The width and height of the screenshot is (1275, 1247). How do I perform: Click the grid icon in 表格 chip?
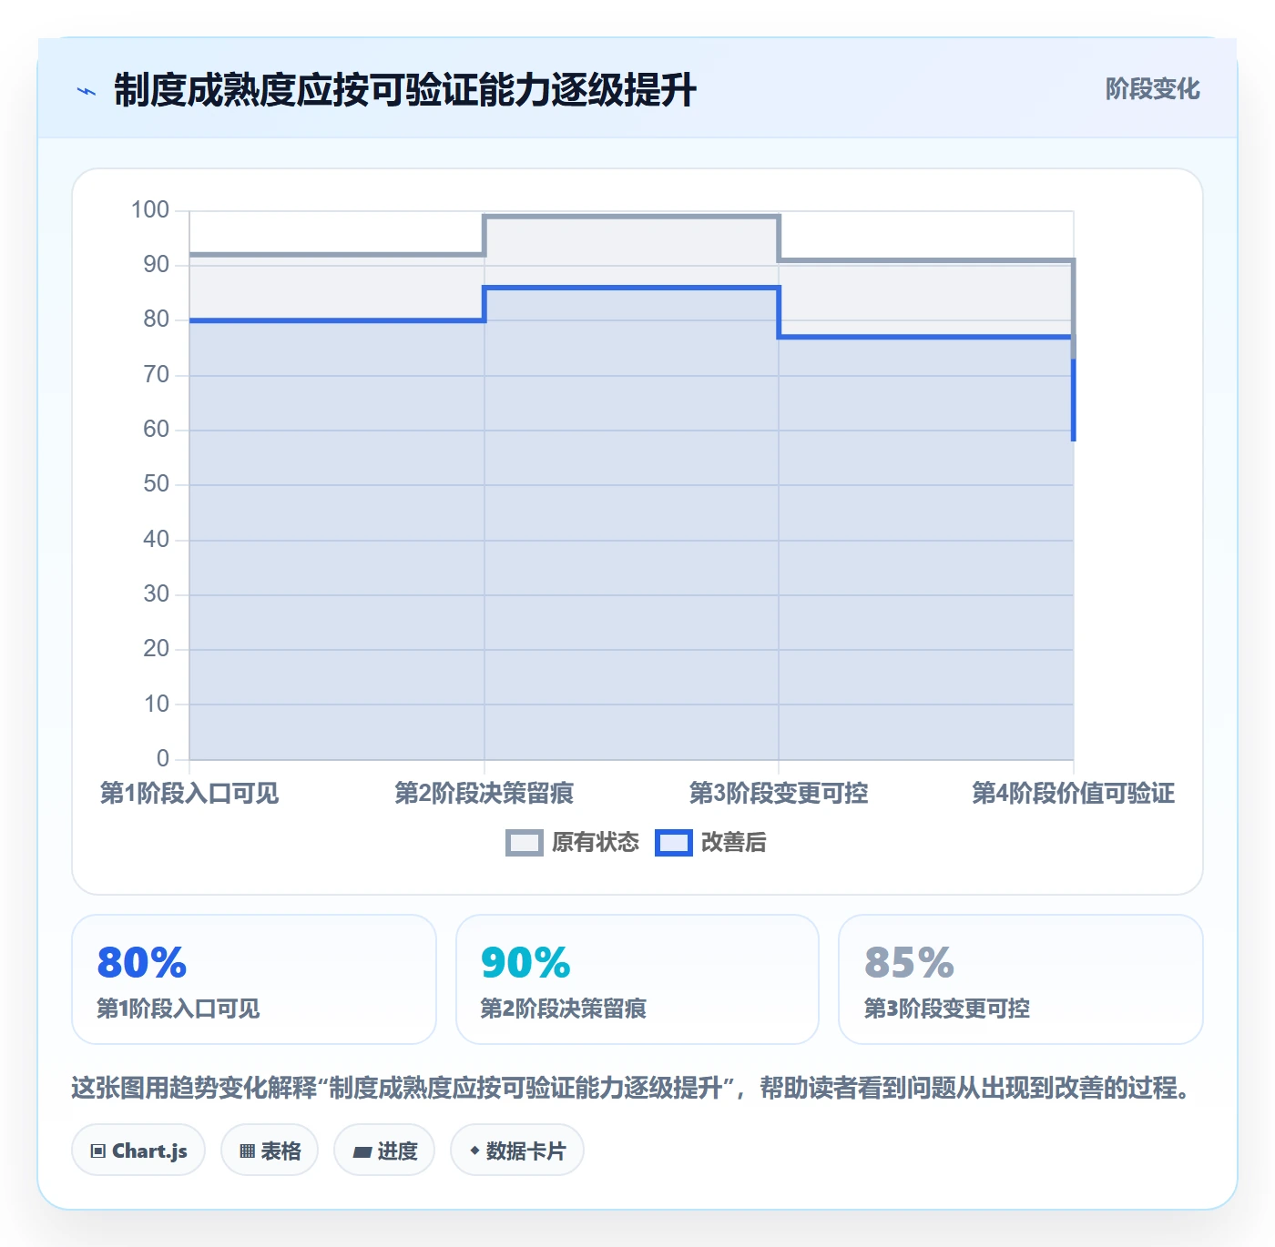coord(247,1151)
